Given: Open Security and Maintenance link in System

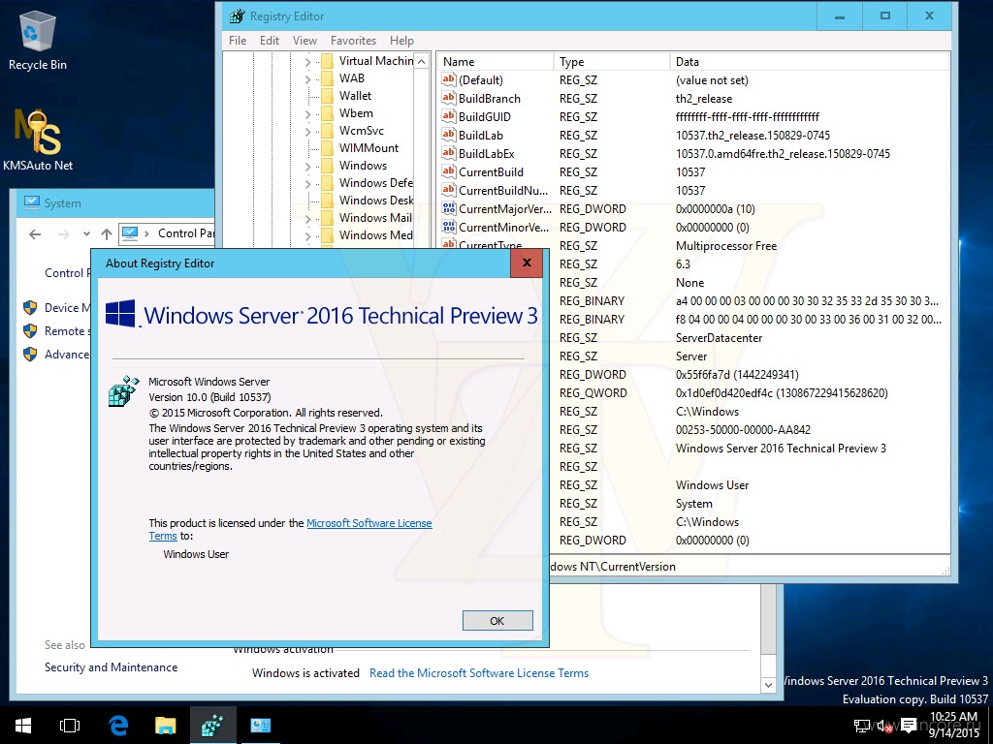Looking at the screenshot, I should [111, 667].
